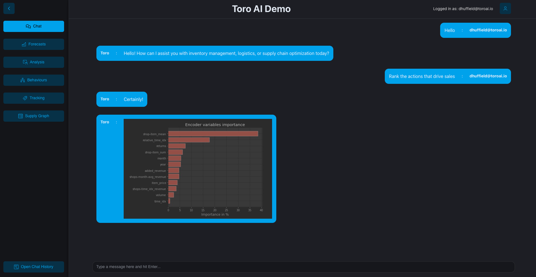Viewport: 536px width, 277px height.
Task: Click the Toro AI Demo title
Action: tap(261, 9)
